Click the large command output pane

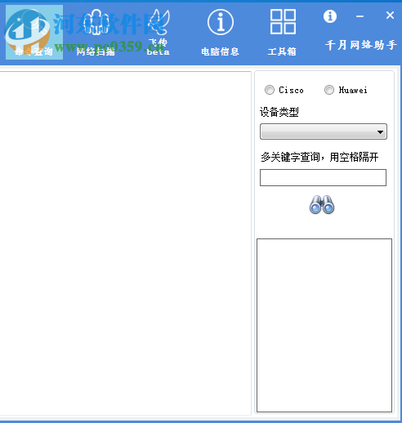(x=125, y=243)
